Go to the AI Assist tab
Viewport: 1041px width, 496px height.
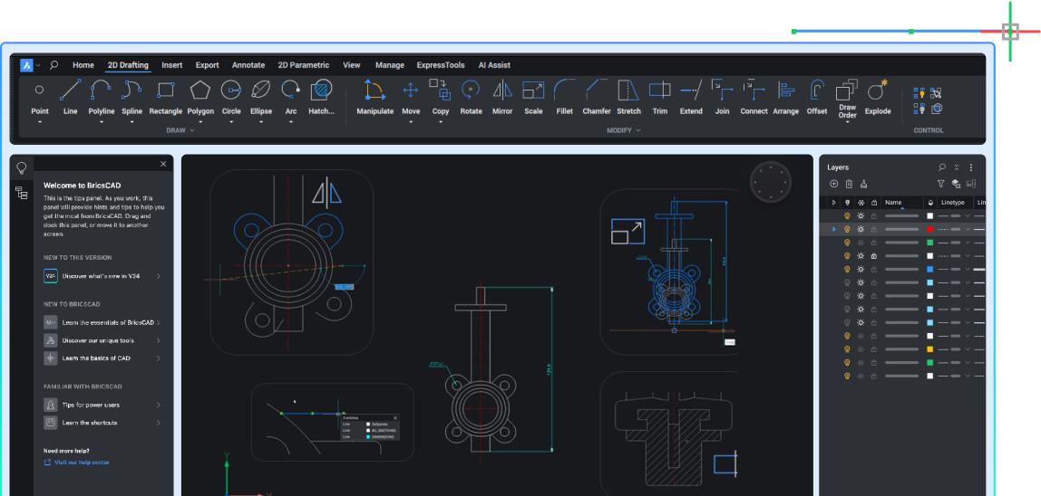(494, 65)
